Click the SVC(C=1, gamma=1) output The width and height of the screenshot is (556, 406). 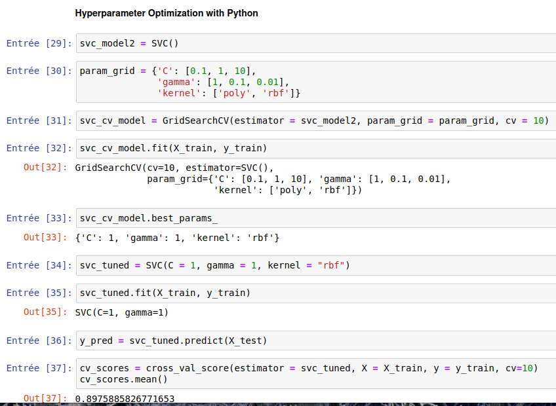[122, 312]
